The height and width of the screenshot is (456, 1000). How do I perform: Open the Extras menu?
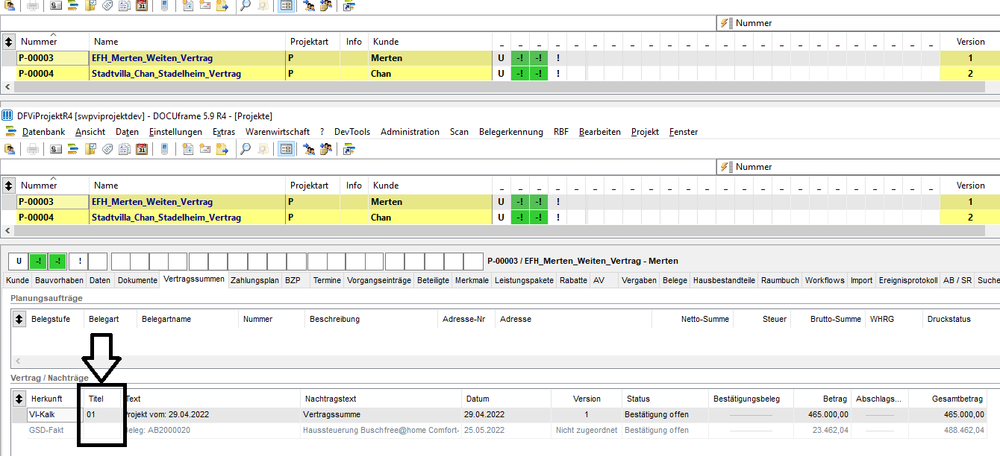point(224,132)
